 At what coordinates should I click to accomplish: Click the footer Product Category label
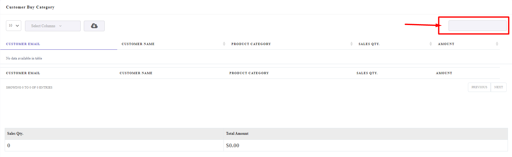click(x=249, y=73)
